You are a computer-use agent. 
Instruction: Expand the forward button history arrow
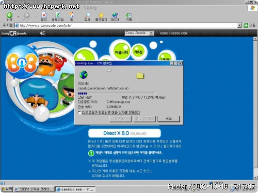click(x=35, y=17)
